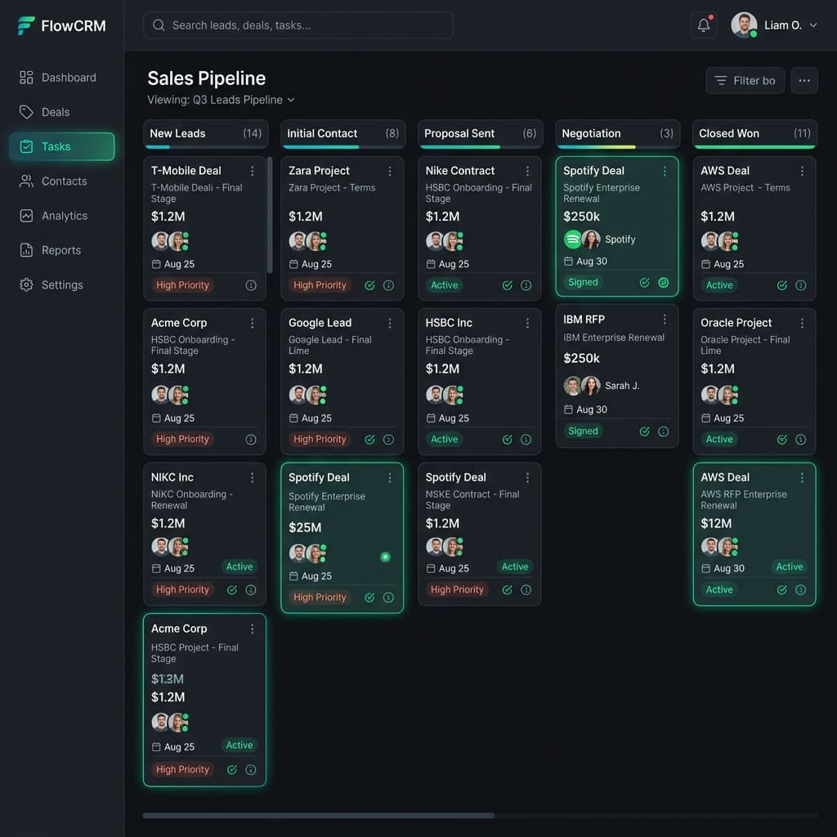This screenshot has width=837, height=837.
Task: Mark IBM RFP card complete
Action: coord(644,432)
